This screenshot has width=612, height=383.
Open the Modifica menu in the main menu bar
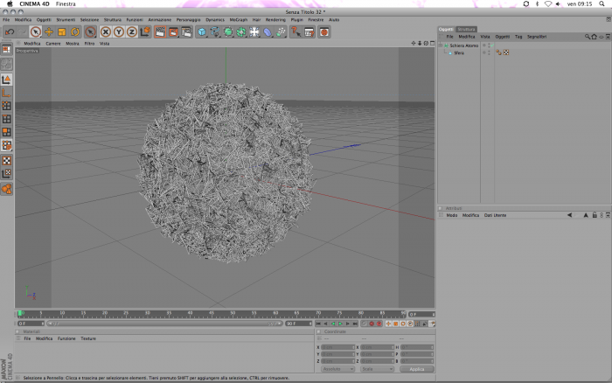click(23, 19)
